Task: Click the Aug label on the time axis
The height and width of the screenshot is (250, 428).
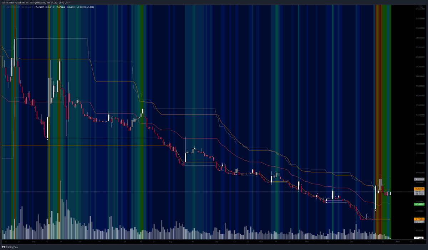Action: tap(170, 242)
